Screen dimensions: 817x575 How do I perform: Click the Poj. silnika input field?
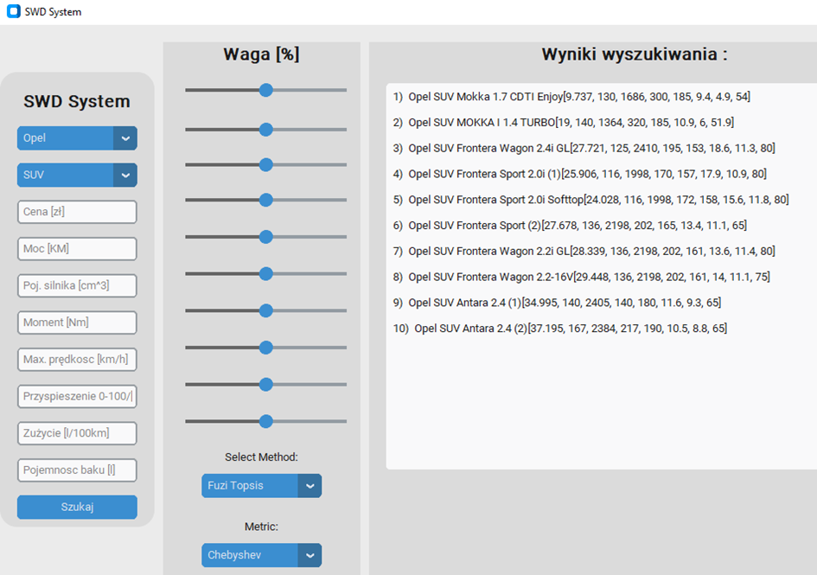click(76, 285)
